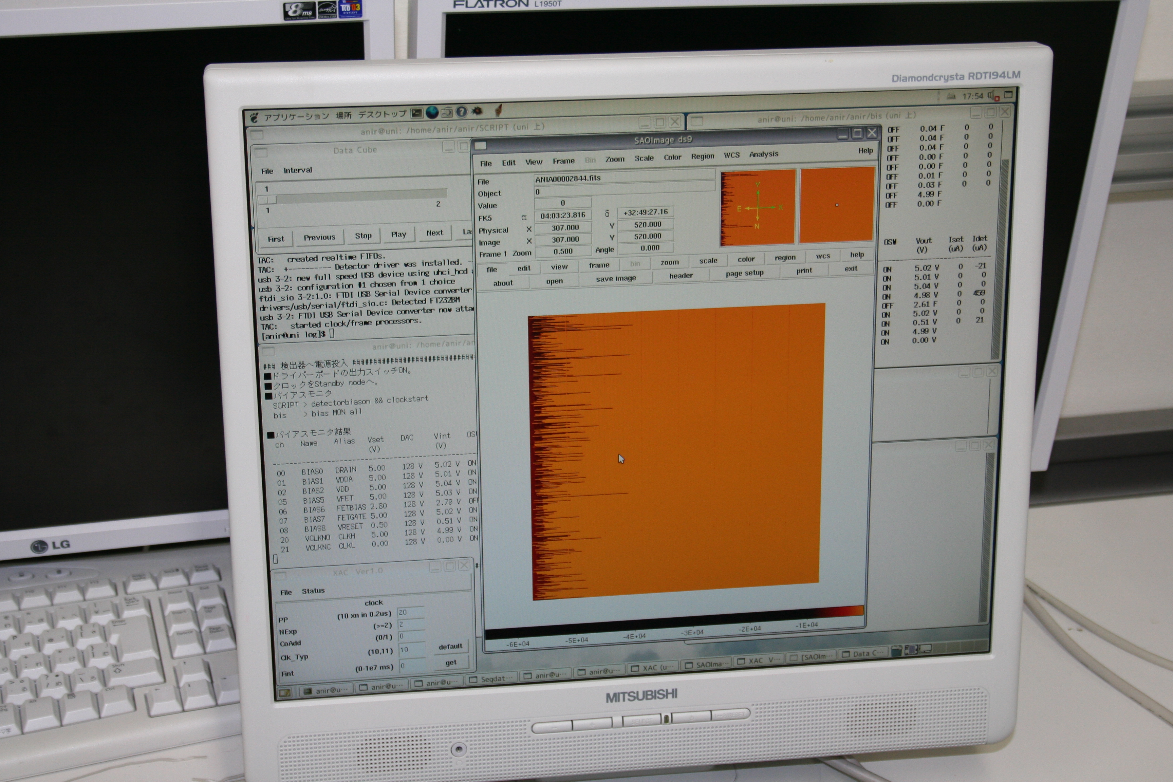Click the ds9 colorbar at the bottom

674,622
